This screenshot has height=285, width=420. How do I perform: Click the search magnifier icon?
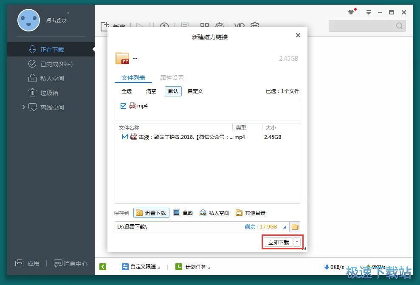[399, 26]
